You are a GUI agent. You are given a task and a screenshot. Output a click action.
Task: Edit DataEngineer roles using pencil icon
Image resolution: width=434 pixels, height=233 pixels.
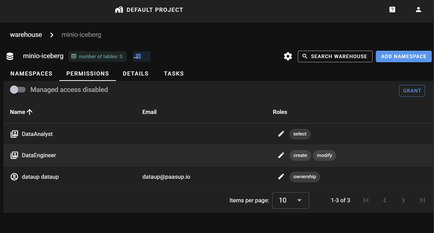(281, 155)
